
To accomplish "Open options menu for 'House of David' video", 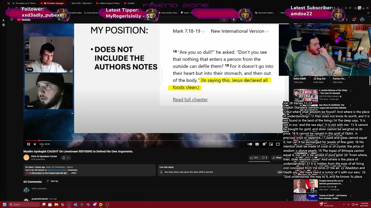I will click(x=350, y=196).
